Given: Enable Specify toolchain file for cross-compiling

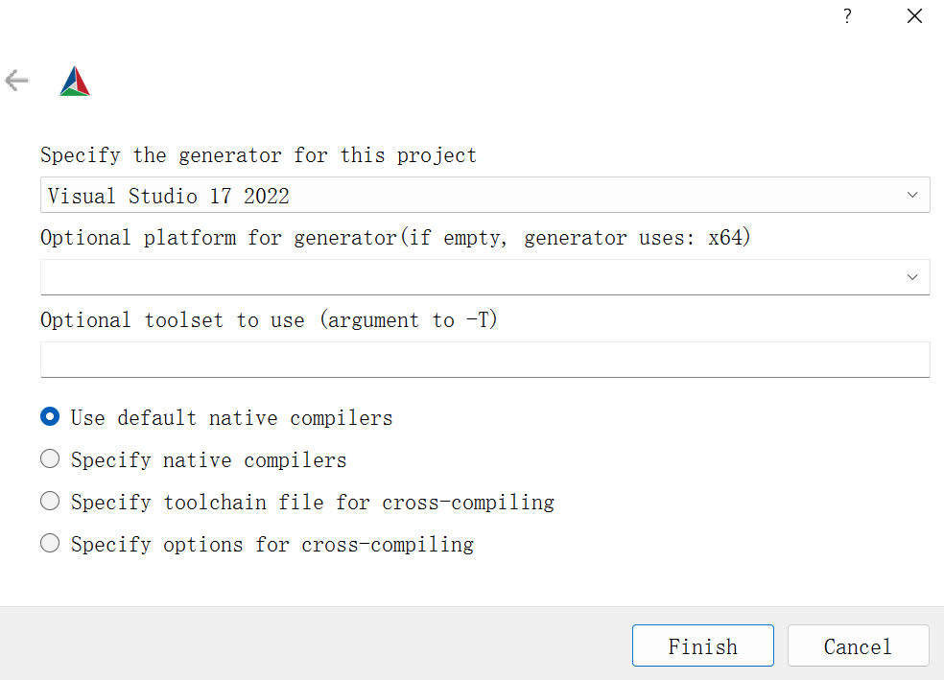Looking at the screenshot, I should (50, 502).
